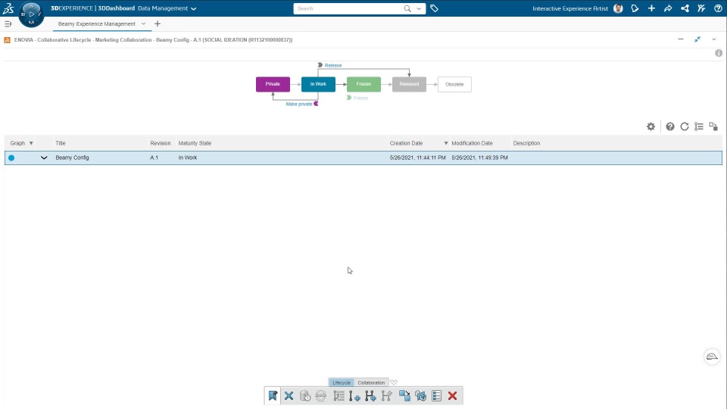Open the notifications icon

coord(635,8)
